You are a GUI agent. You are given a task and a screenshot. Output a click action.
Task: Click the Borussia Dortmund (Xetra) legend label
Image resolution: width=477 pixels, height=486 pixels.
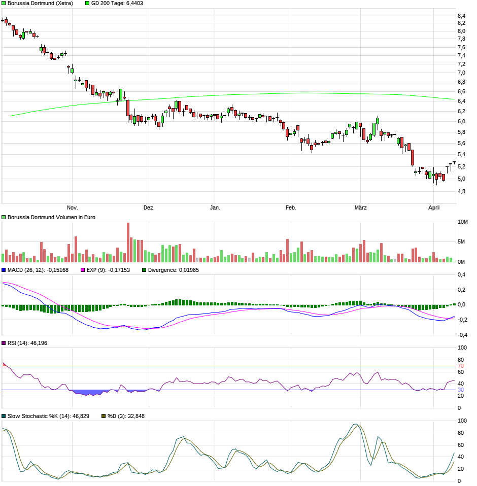40,3
